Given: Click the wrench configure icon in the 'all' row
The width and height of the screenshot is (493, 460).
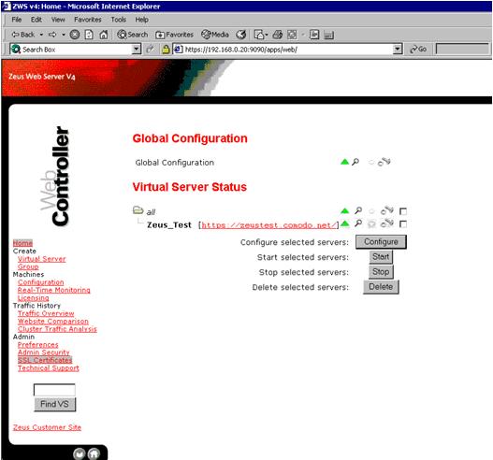Looking at the screenshot, I should pos(387,210).
